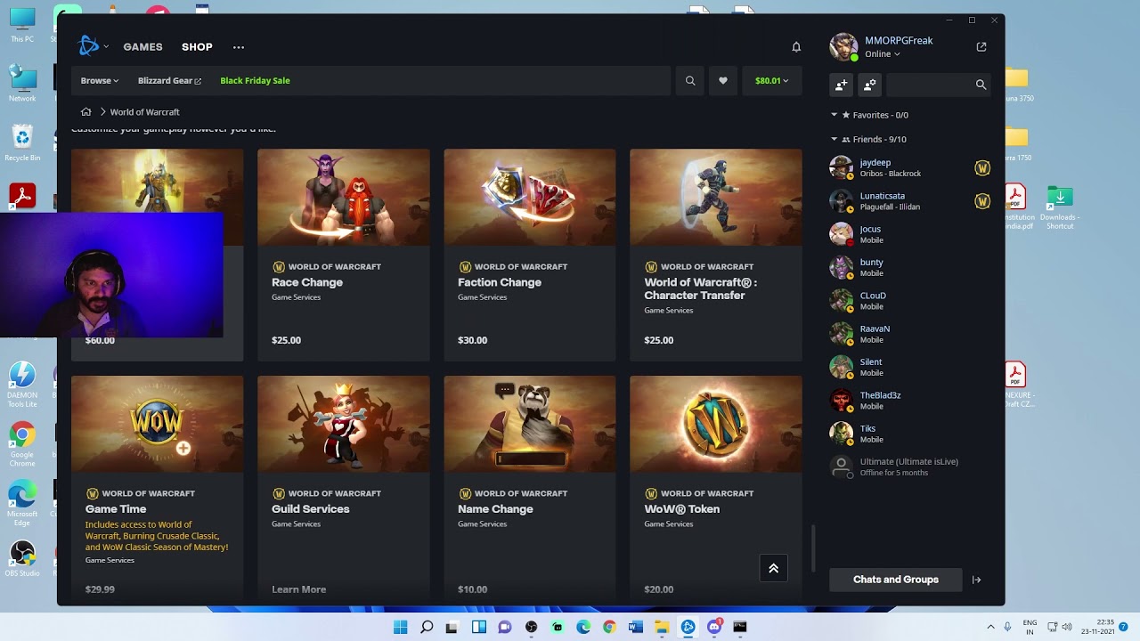
Task: Click the Add Friend icon
Action: (x=842, y=85)
